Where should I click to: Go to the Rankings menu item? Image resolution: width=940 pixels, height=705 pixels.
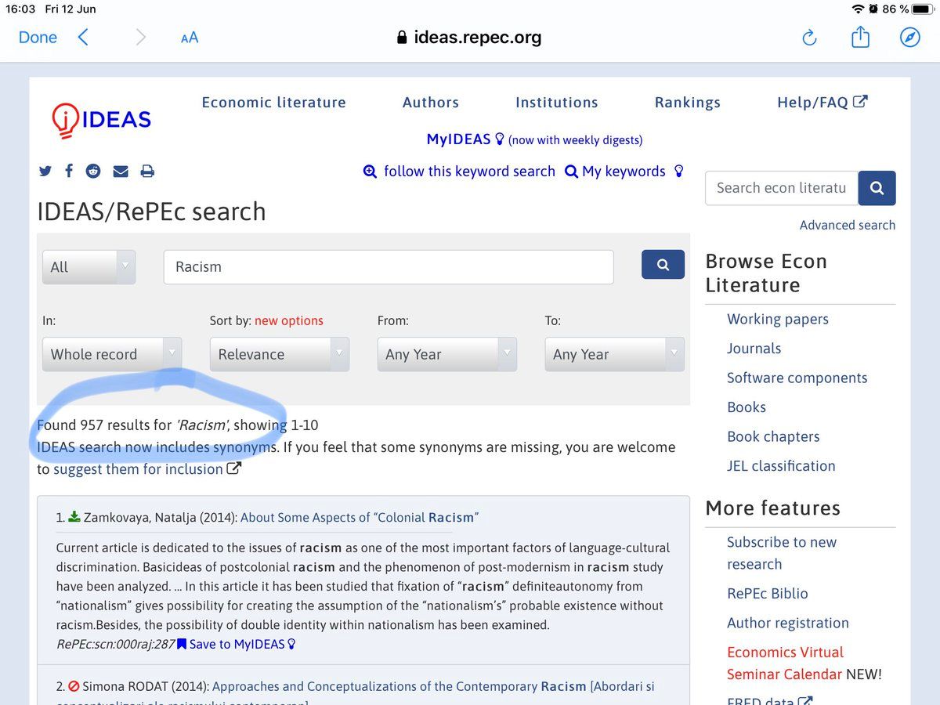click(x=687, y=103)
